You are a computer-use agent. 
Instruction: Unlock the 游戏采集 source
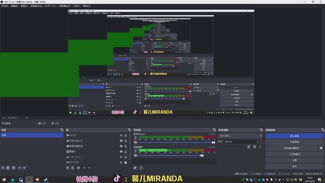126,162
